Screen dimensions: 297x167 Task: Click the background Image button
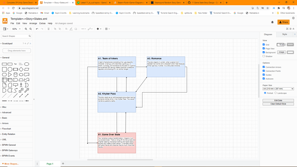[281, 52]
